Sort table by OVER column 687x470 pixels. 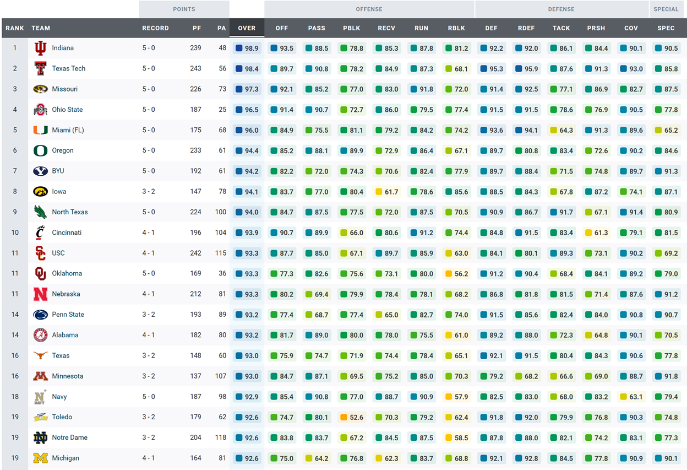coord(247,28)
